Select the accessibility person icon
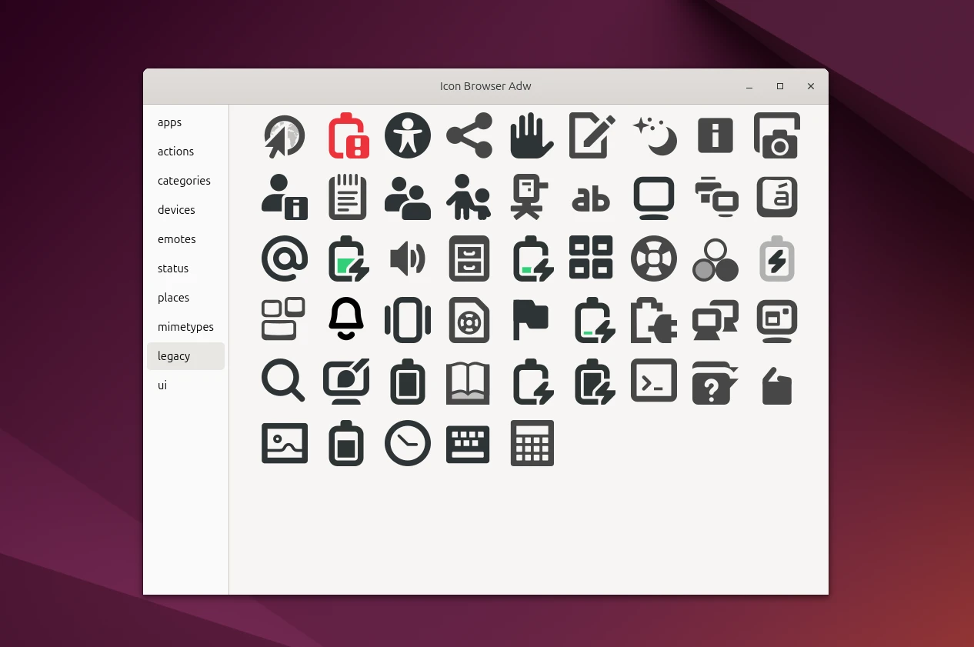Viewport: 974px width, 647px height. 408,135
